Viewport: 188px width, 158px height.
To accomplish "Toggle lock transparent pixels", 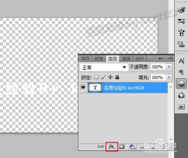I will click(96, 77).
